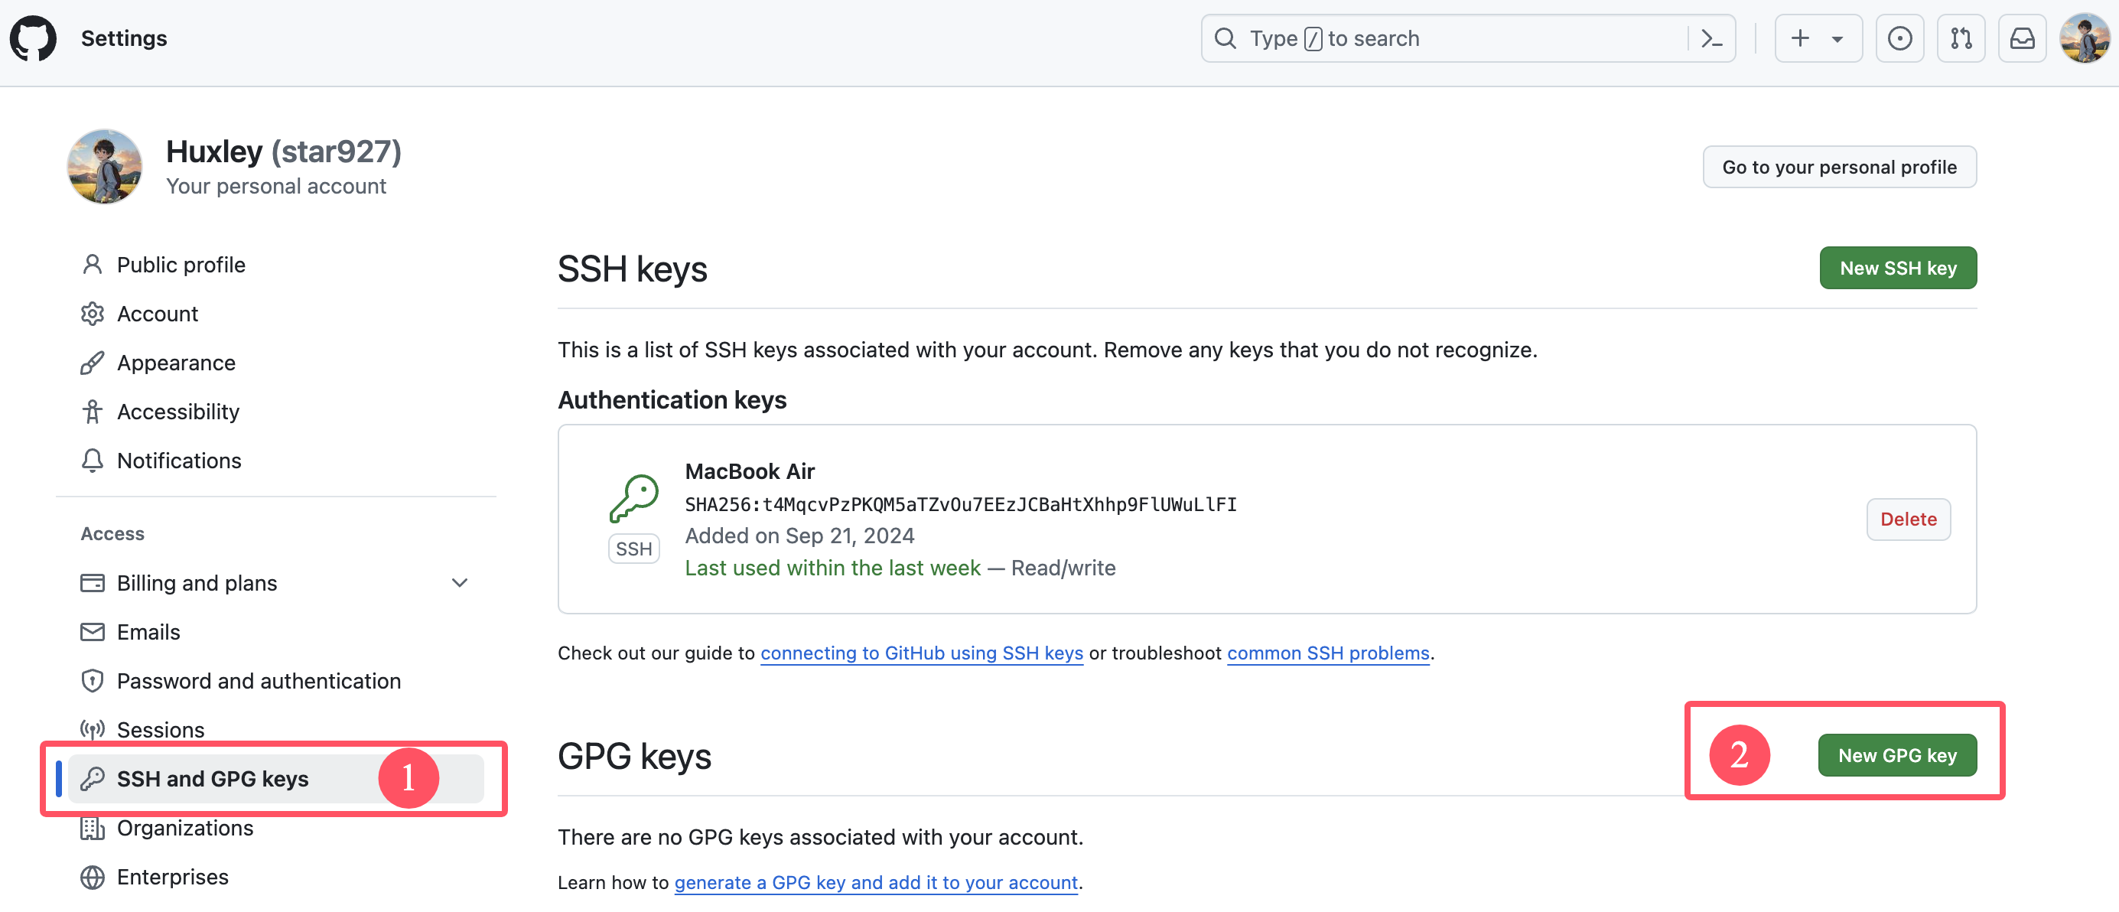The height and width of the screenshot is (912, 2119).
Task: Click the SSH badge under key icon
Action: 633,549
